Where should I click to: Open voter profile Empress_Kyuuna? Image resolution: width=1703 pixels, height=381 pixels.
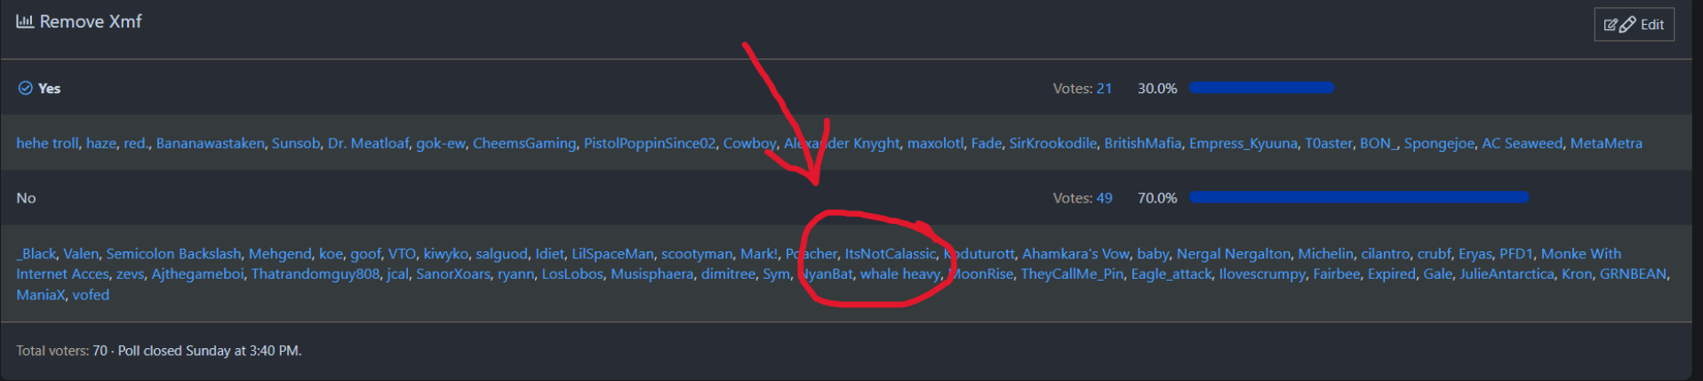[1243, 143]
